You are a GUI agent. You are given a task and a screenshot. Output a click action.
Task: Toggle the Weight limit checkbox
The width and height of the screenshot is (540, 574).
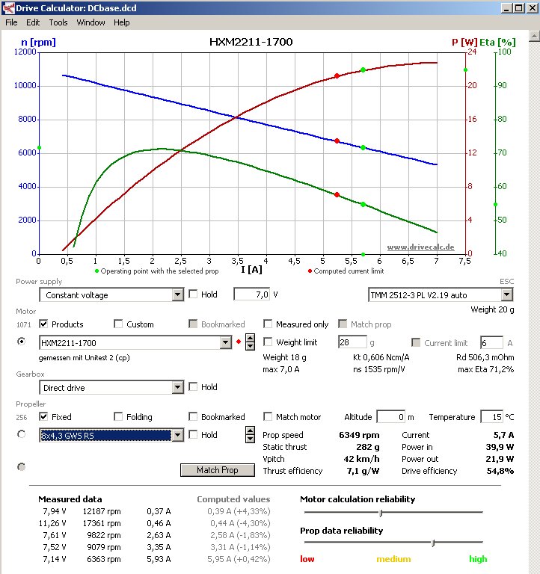pos(268,342)
